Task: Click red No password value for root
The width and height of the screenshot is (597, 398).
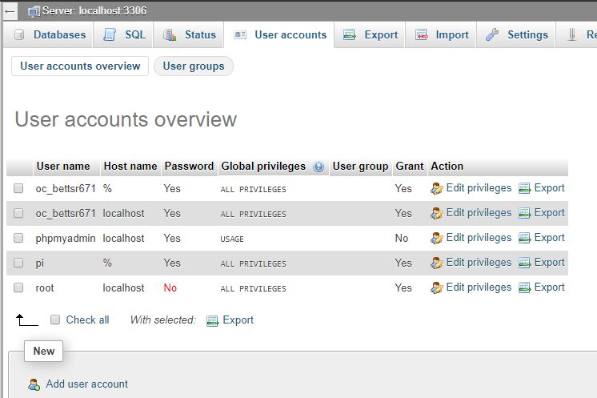Action: coord(170,288)
